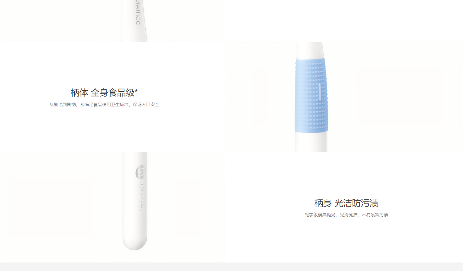Select the word 柄身 in lower heading

click(323, 203)
